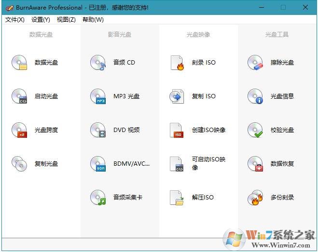
Task: Click the 光盘工具 column header
Action: point(277,35)
